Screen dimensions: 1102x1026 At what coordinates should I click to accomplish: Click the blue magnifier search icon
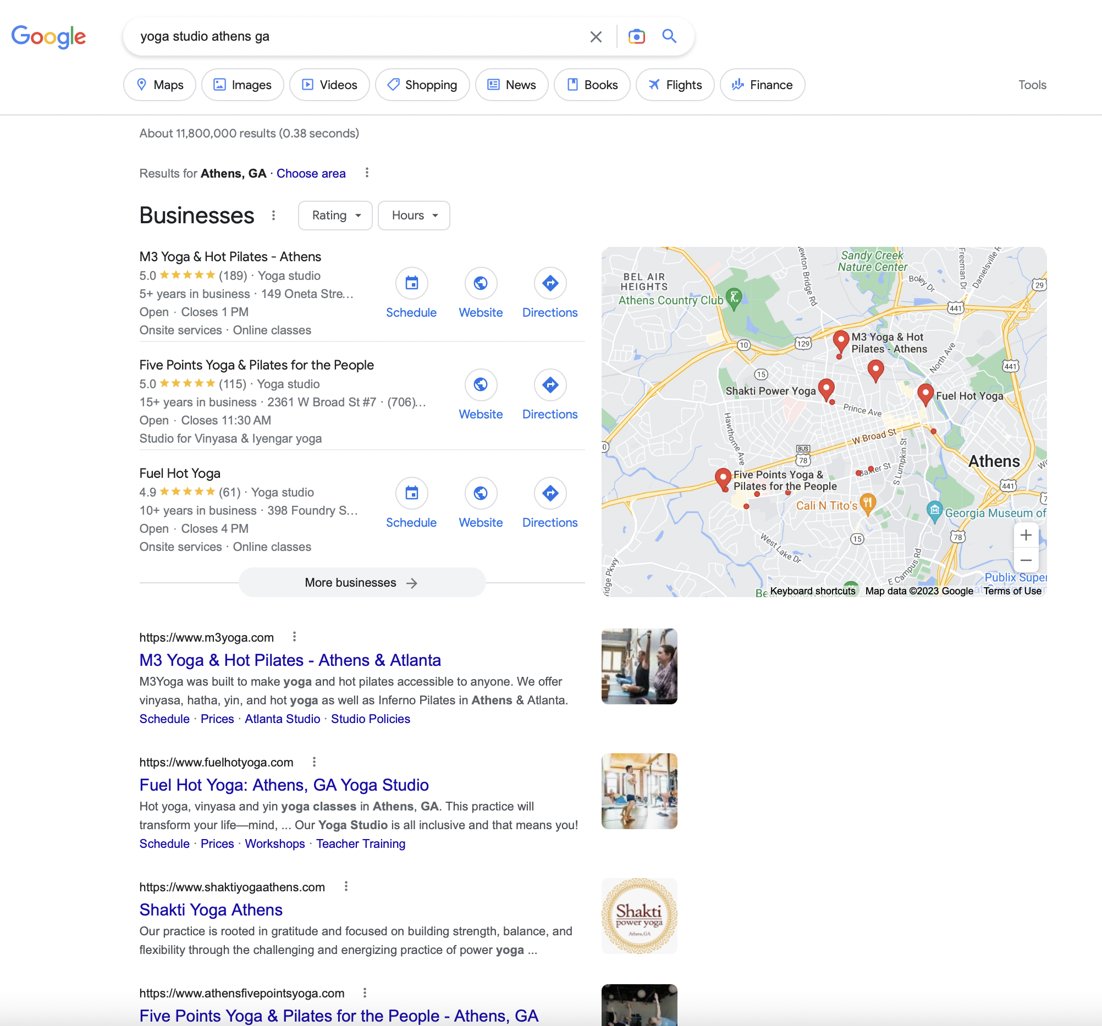(x=669, y=37)
